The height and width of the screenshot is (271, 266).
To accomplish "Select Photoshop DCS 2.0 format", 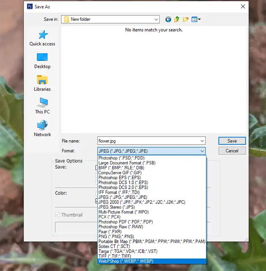I will [152, 188].
